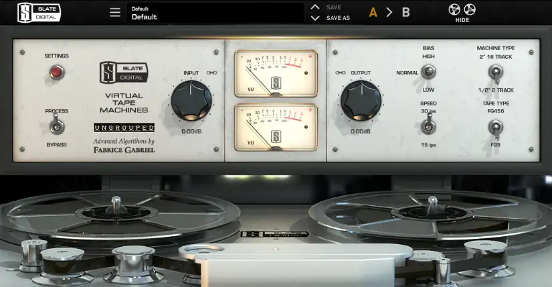
Task: Set bias to HIGH label
Action: click(428, 57)
